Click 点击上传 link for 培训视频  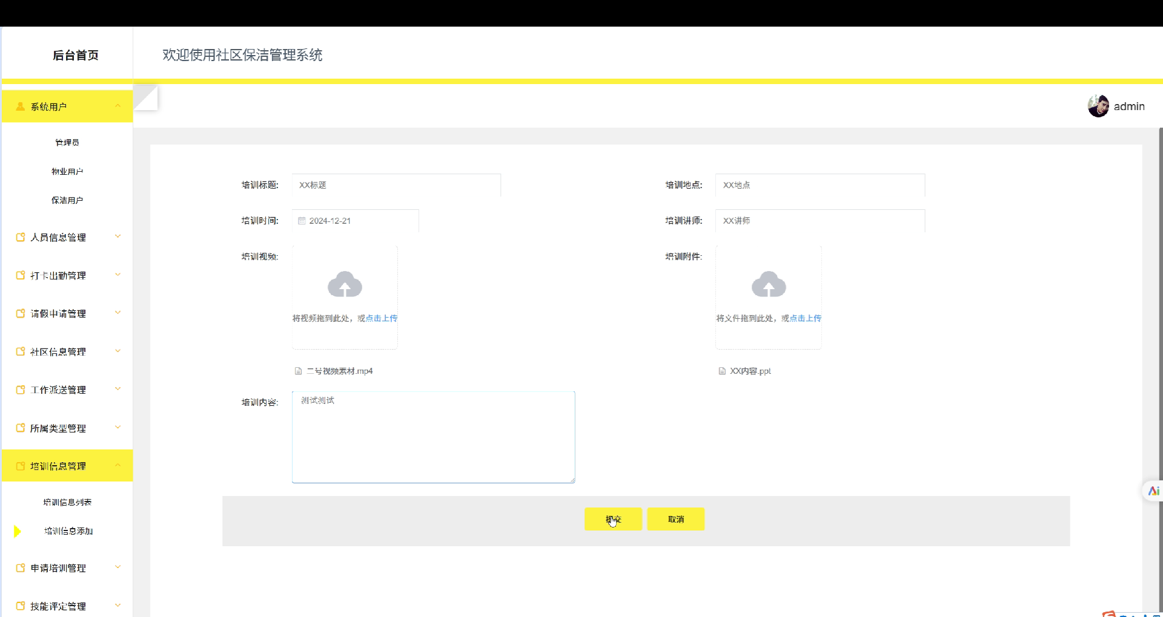pyautogui.click(x=382, y=318)
